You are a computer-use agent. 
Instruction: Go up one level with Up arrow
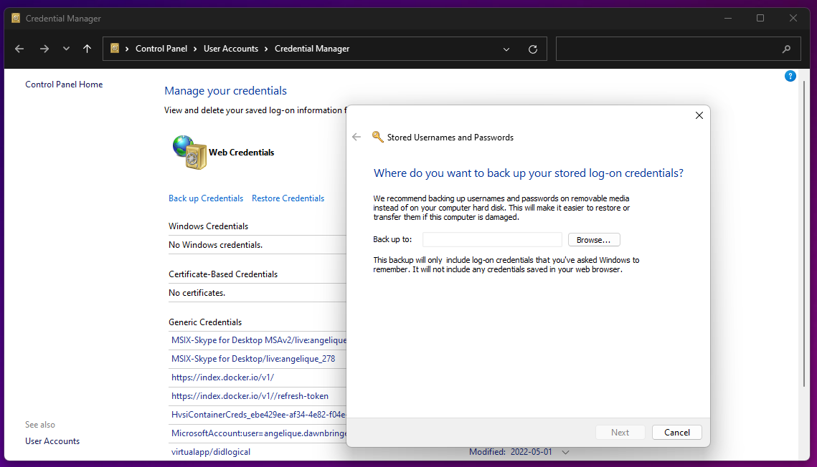click(87, 49)
